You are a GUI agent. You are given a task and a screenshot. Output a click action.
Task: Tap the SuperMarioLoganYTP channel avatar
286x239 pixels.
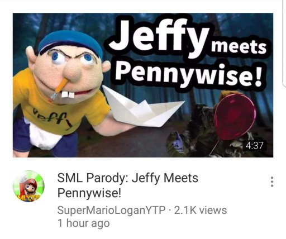point(28,186)
